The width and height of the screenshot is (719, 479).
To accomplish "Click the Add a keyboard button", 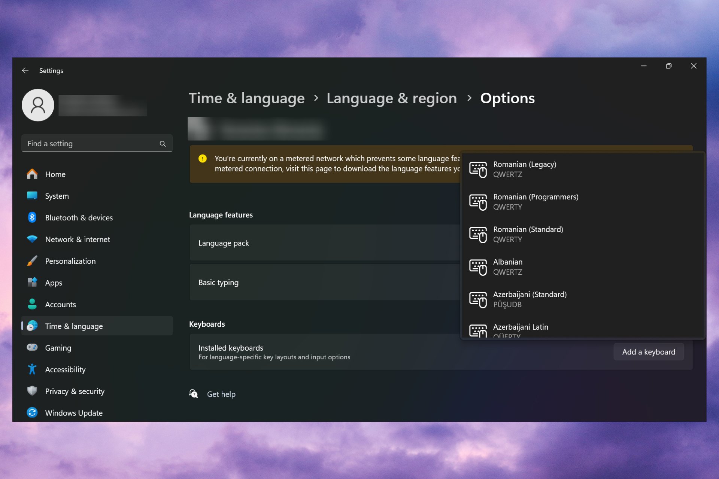I will point(648,351).
